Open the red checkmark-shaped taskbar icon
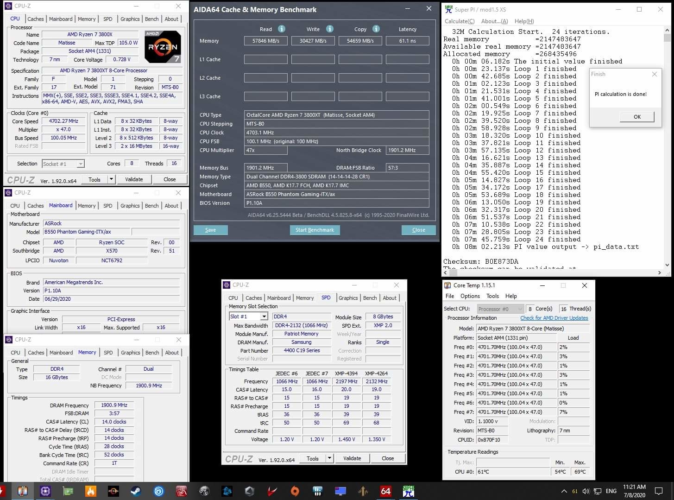 click(272, 491)
